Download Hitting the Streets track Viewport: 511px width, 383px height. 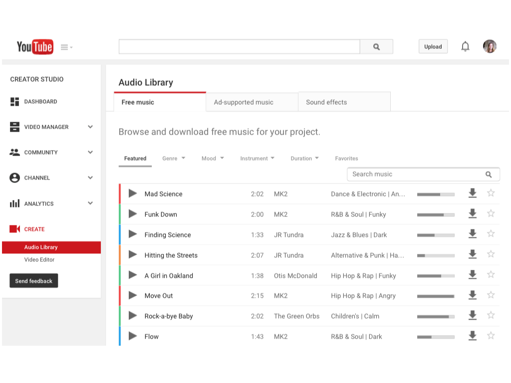coord(473,254)
